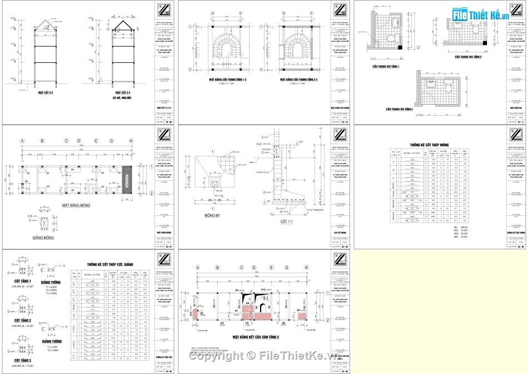Click the GIẰNG MÓNG label

coord(43,238)
